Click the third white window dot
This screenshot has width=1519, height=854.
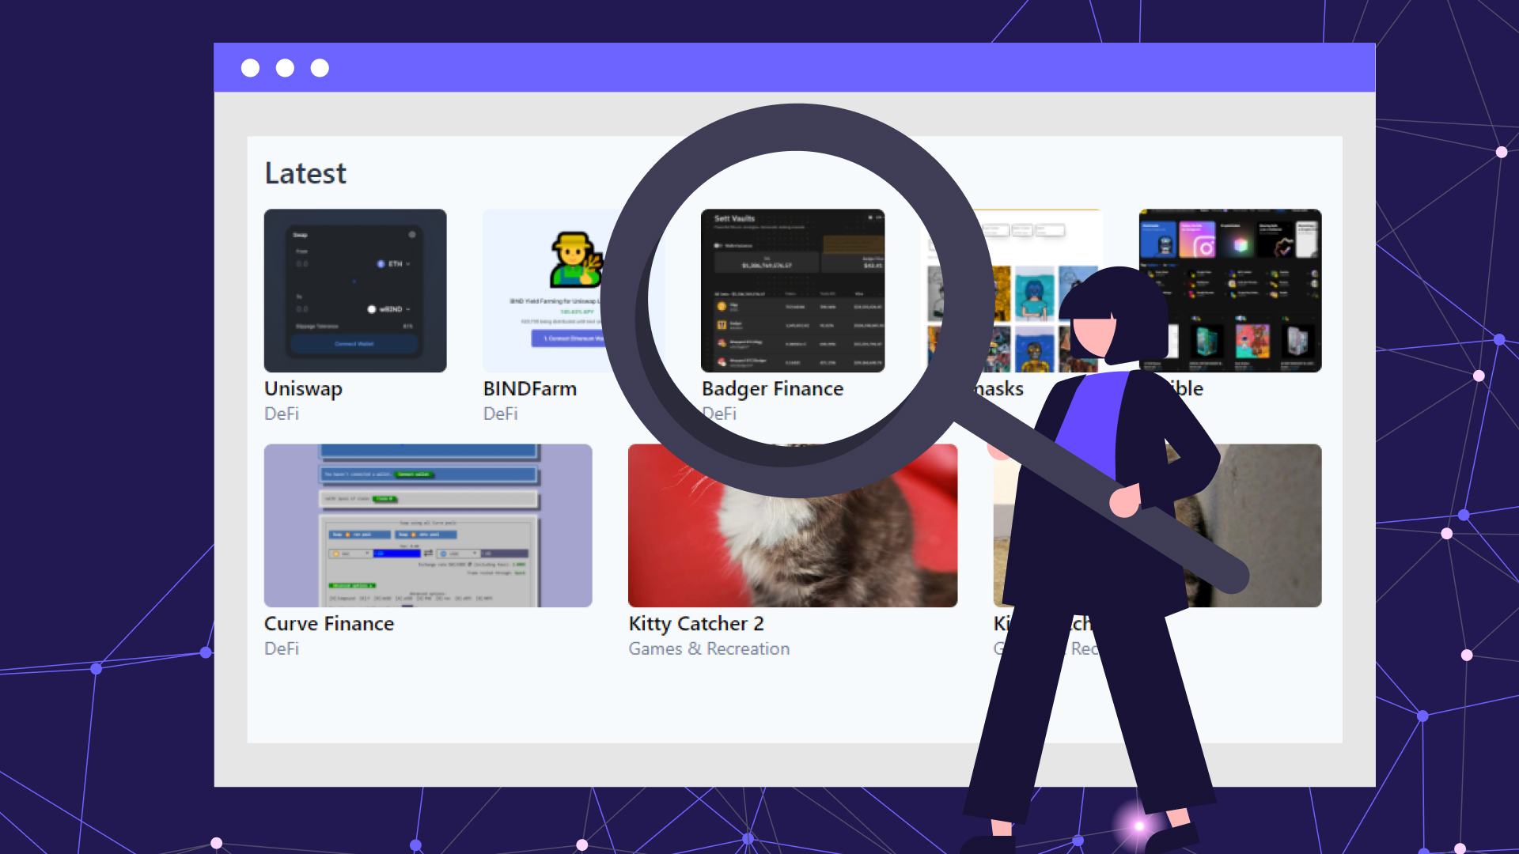320,68
